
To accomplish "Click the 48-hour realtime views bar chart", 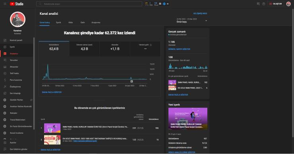I will pos(188,66).
